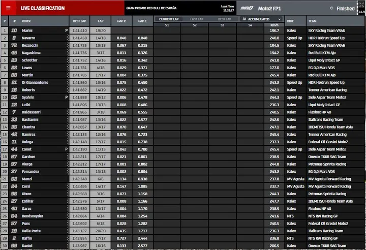Click the Moto2 FP1 session label
Image resolution: width=366 pixels, height=250 pixels.
(269, 9)
